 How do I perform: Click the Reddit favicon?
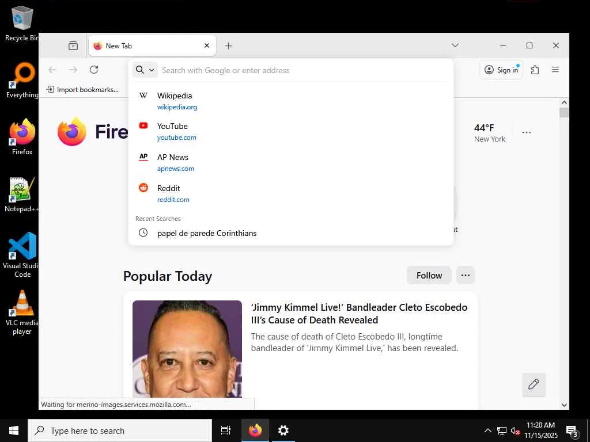pyautogui.click(x=143, y=188)
